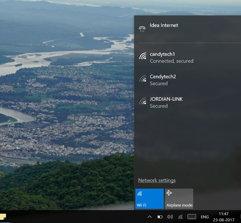241x223 pixels.
Task: Select the Idea Internet connection
Action: (x=188, y=29)
